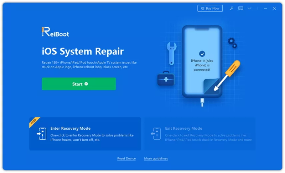Click the key register icon

[231, 8]
